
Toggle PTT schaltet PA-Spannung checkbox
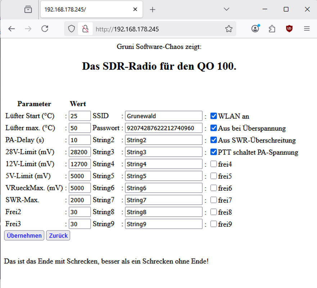[214, 152]
